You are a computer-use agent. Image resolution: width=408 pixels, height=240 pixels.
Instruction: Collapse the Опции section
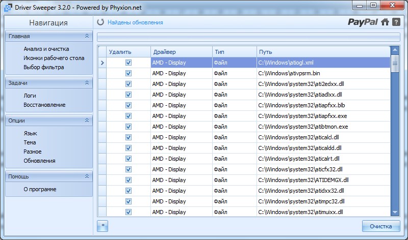click(x=87, y=121)
